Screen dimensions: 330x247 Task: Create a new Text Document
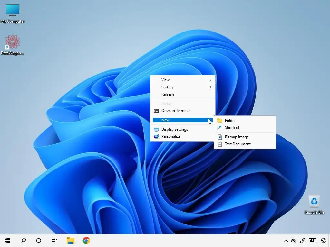245,144
